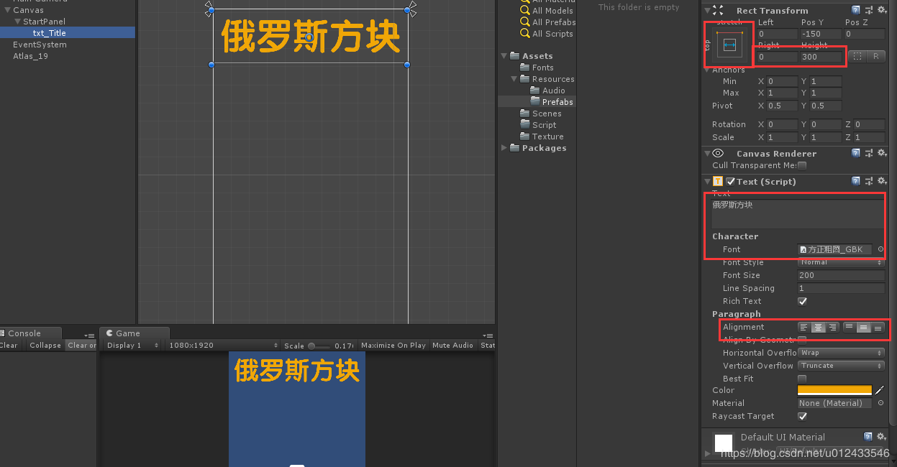Open object picker circle for Material field

point(880,403)
